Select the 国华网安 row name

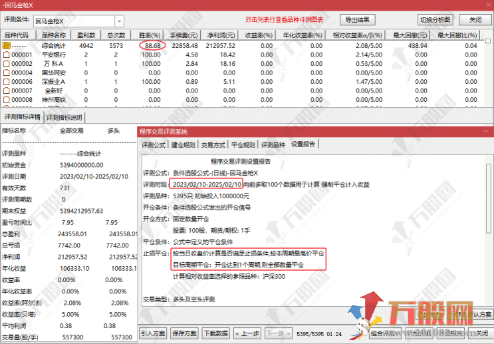54,73
